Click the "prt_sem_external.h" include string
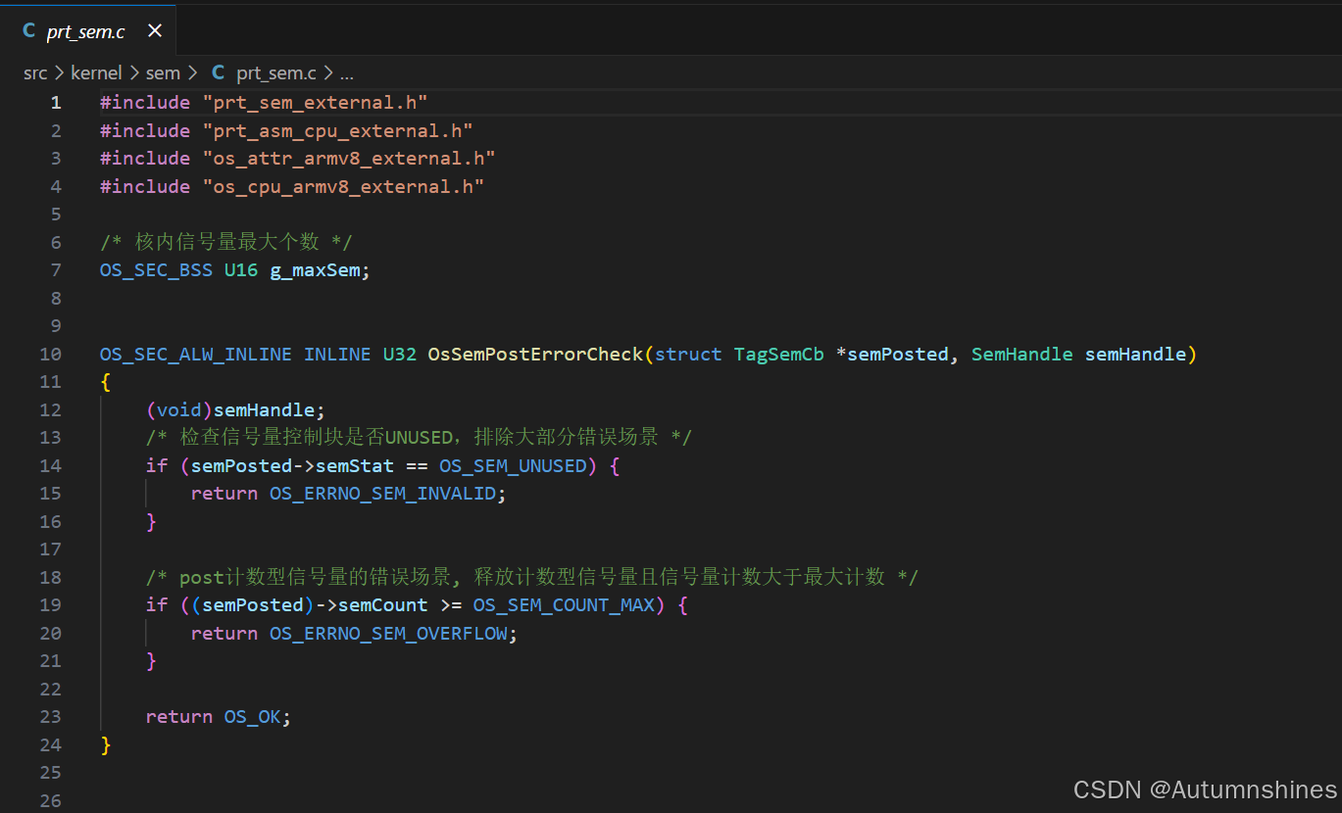This screenshot has width=1342, height=813. click(315, 103)
